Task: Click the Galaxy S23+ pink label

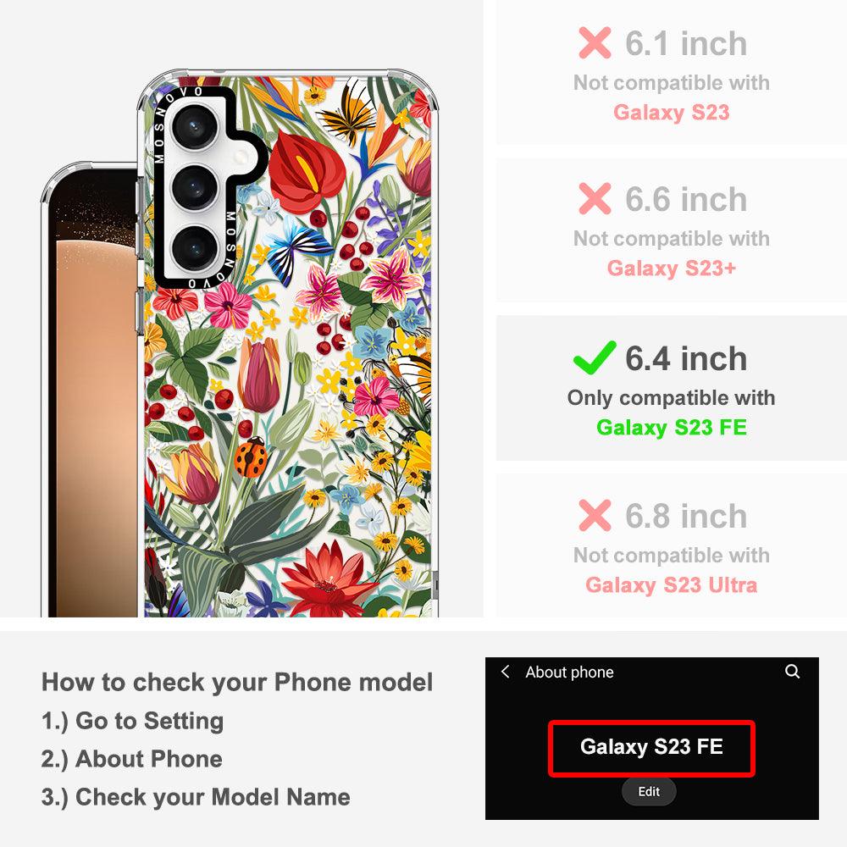Action: click(672, 268)
